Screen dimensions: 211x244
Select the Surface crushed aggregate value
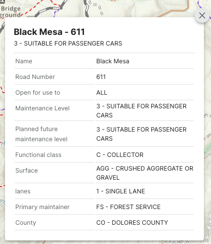click(145, 173)
